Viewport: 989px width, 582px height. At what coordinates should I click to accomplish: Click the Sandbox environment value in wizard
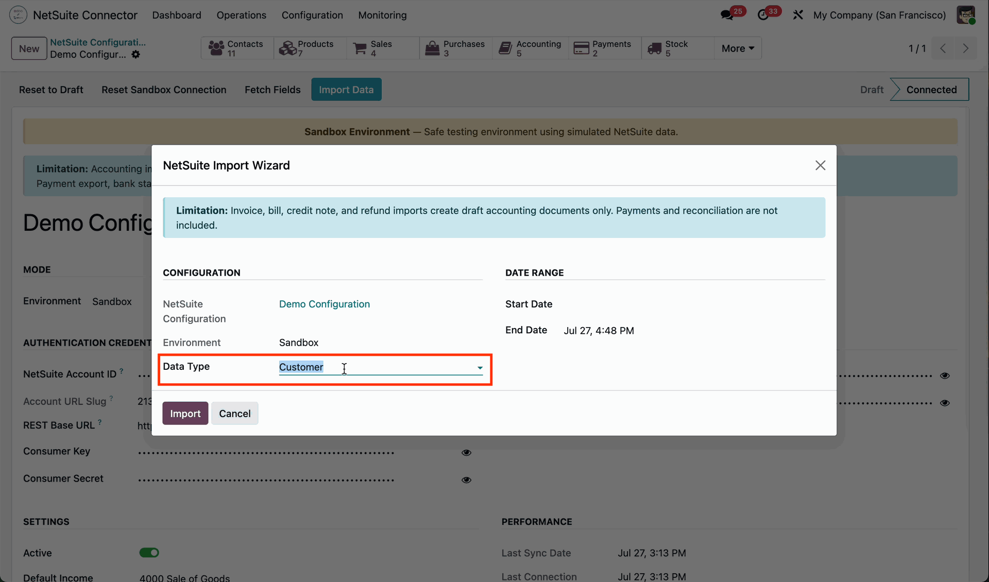tap(299, 343)
